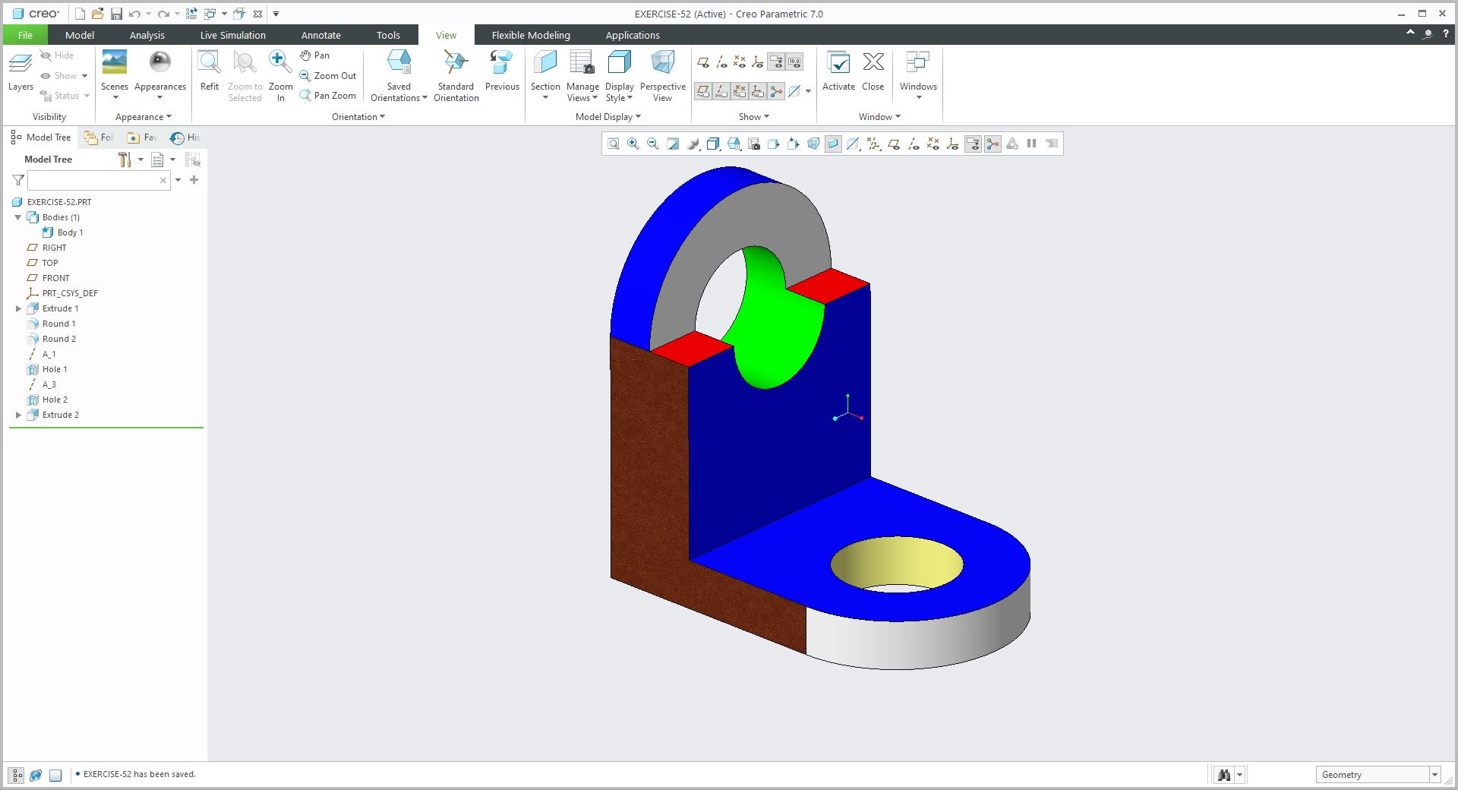Toggle annotation display in graphics toolbar

click(974, 144)
